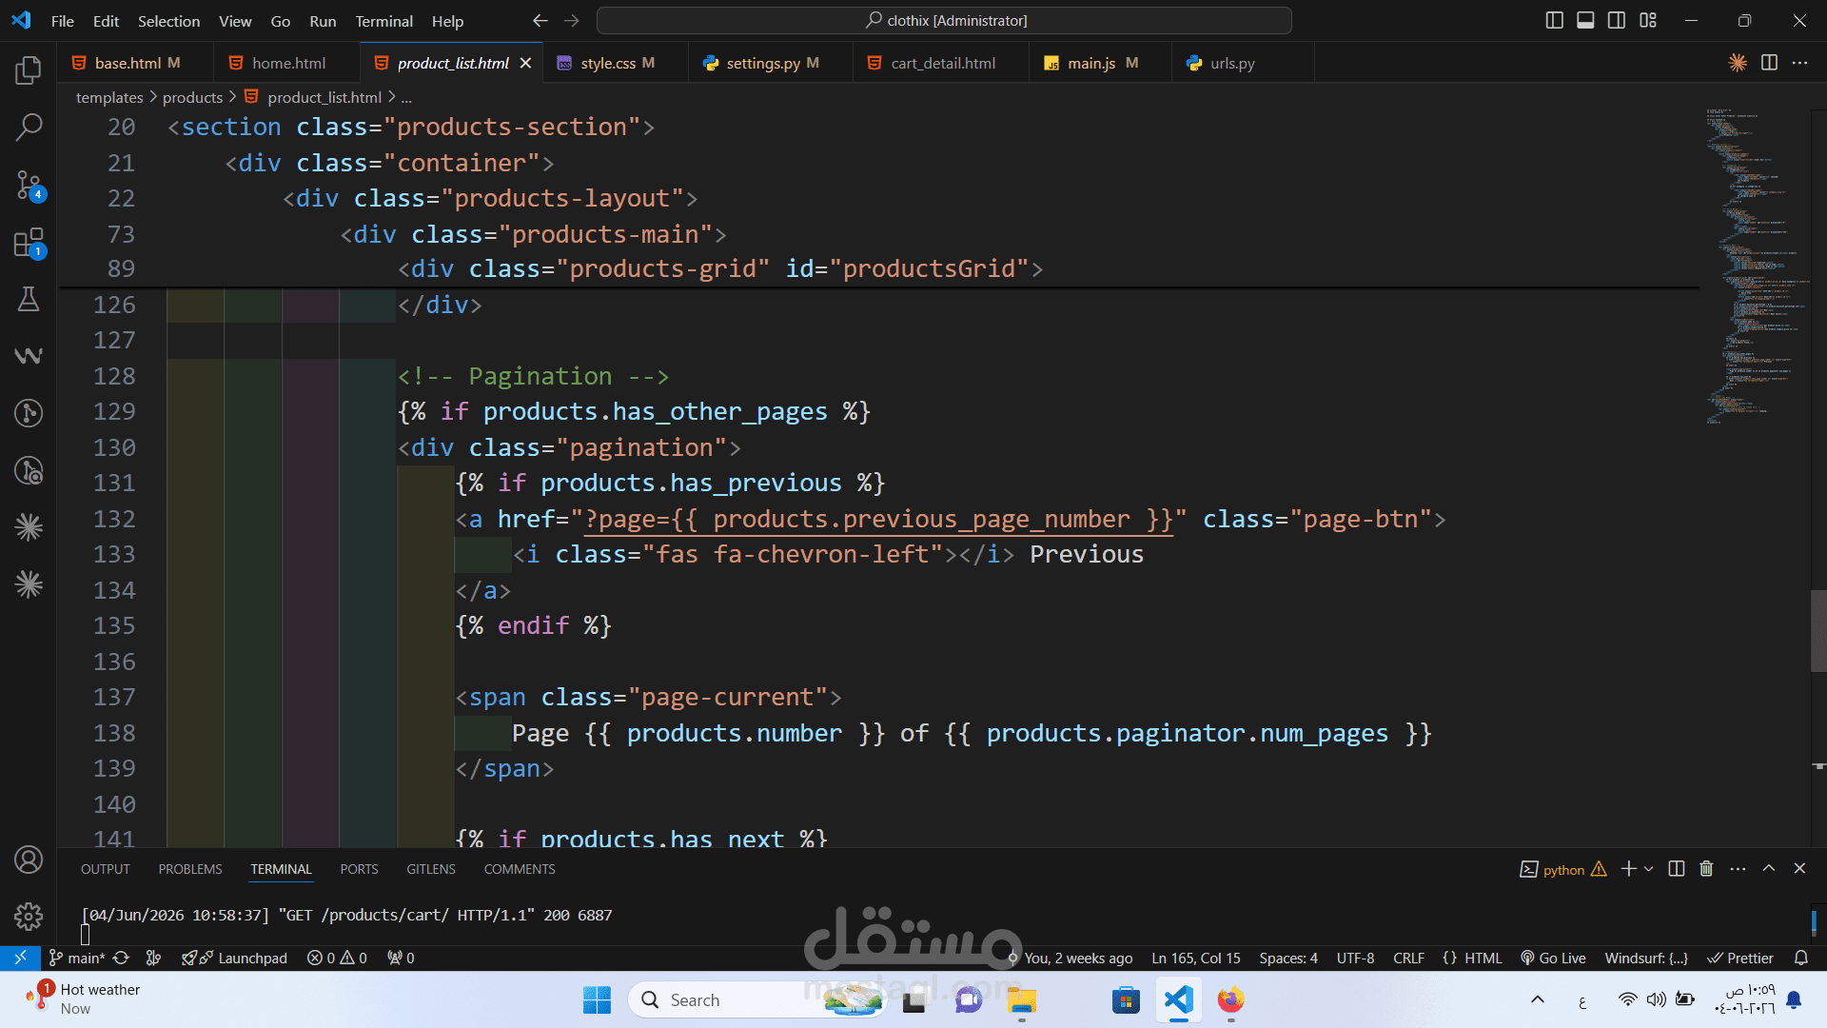Image resolution: width=1827 pixels, height=1028 pixels.
Task: Click the remote window indicator in status bar
Action: (x=20, y=958)
